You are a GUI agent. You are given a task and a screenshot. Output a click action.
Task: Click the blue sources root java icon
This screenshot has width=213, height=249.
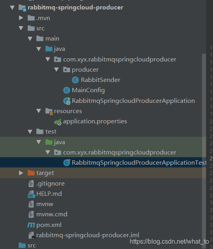click(x=49, y=49)
